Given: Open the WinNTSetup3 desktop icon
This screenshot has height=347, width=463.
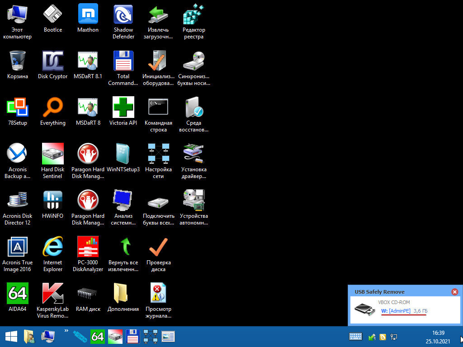Looking at the screenshot, I should 123,158.
